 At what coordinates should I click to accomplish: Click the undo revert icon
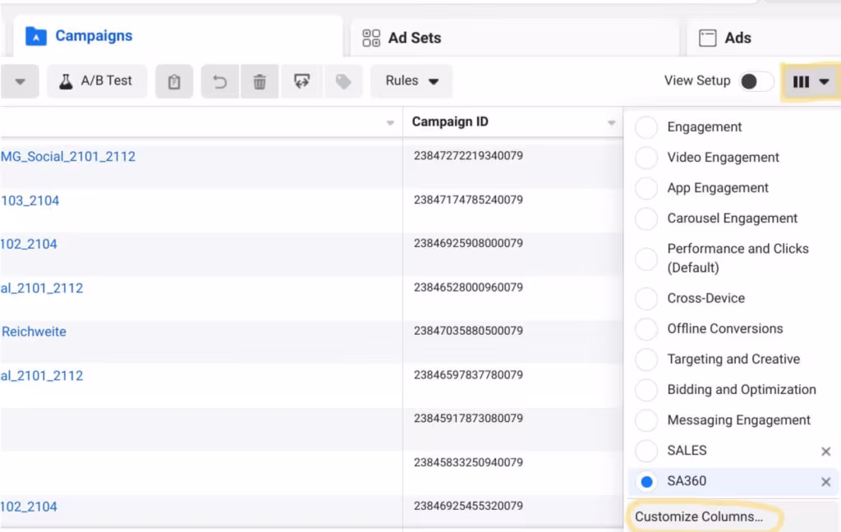(x=218, y=80)
